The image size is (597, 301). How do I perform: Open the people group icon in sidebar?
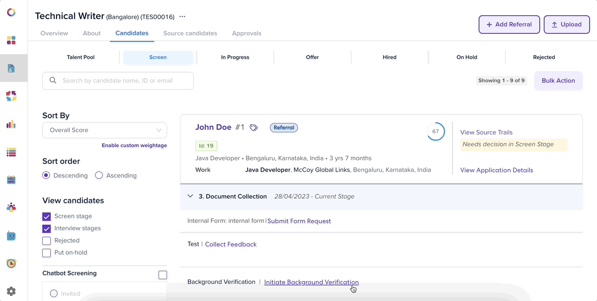pyautogui.click(x=11, y=208)
